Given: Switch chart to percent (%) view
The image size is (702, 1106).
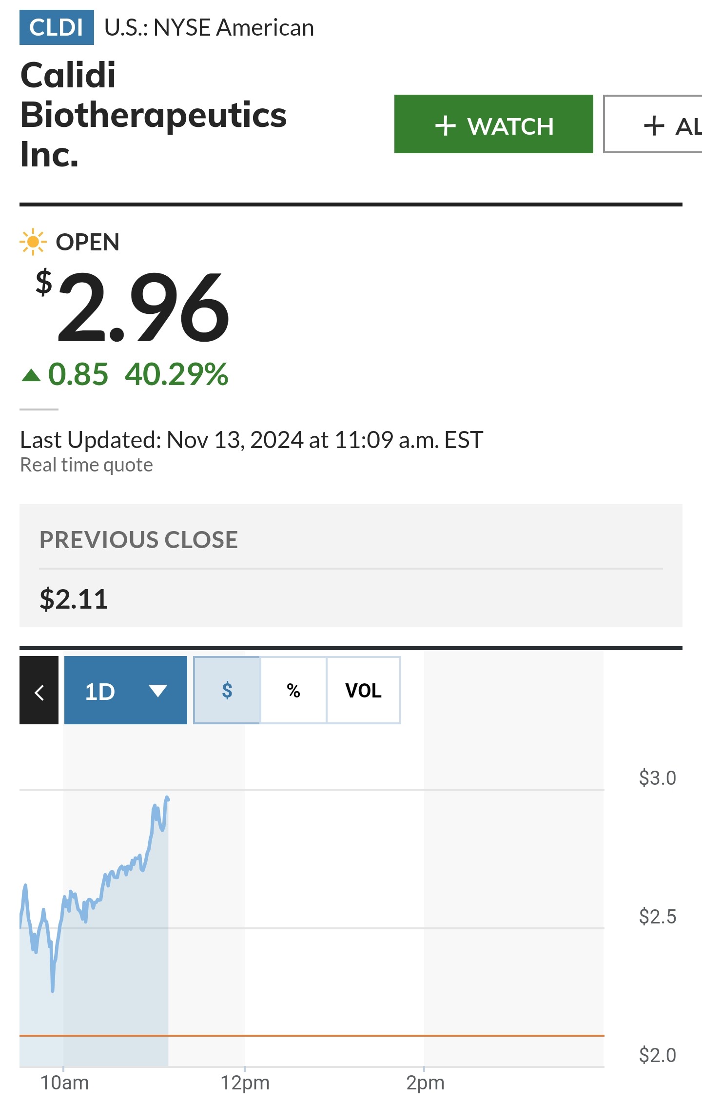Looking at the screenshot, I should click(x=293, y=690).
